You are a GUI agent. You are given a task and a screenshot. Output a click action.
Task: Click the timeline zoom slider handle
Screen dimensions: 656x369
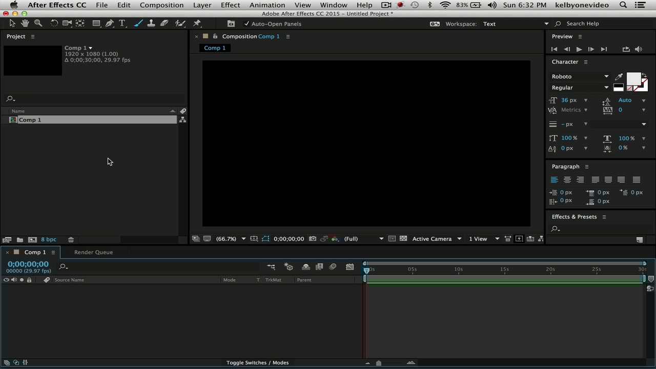[379, 363]
